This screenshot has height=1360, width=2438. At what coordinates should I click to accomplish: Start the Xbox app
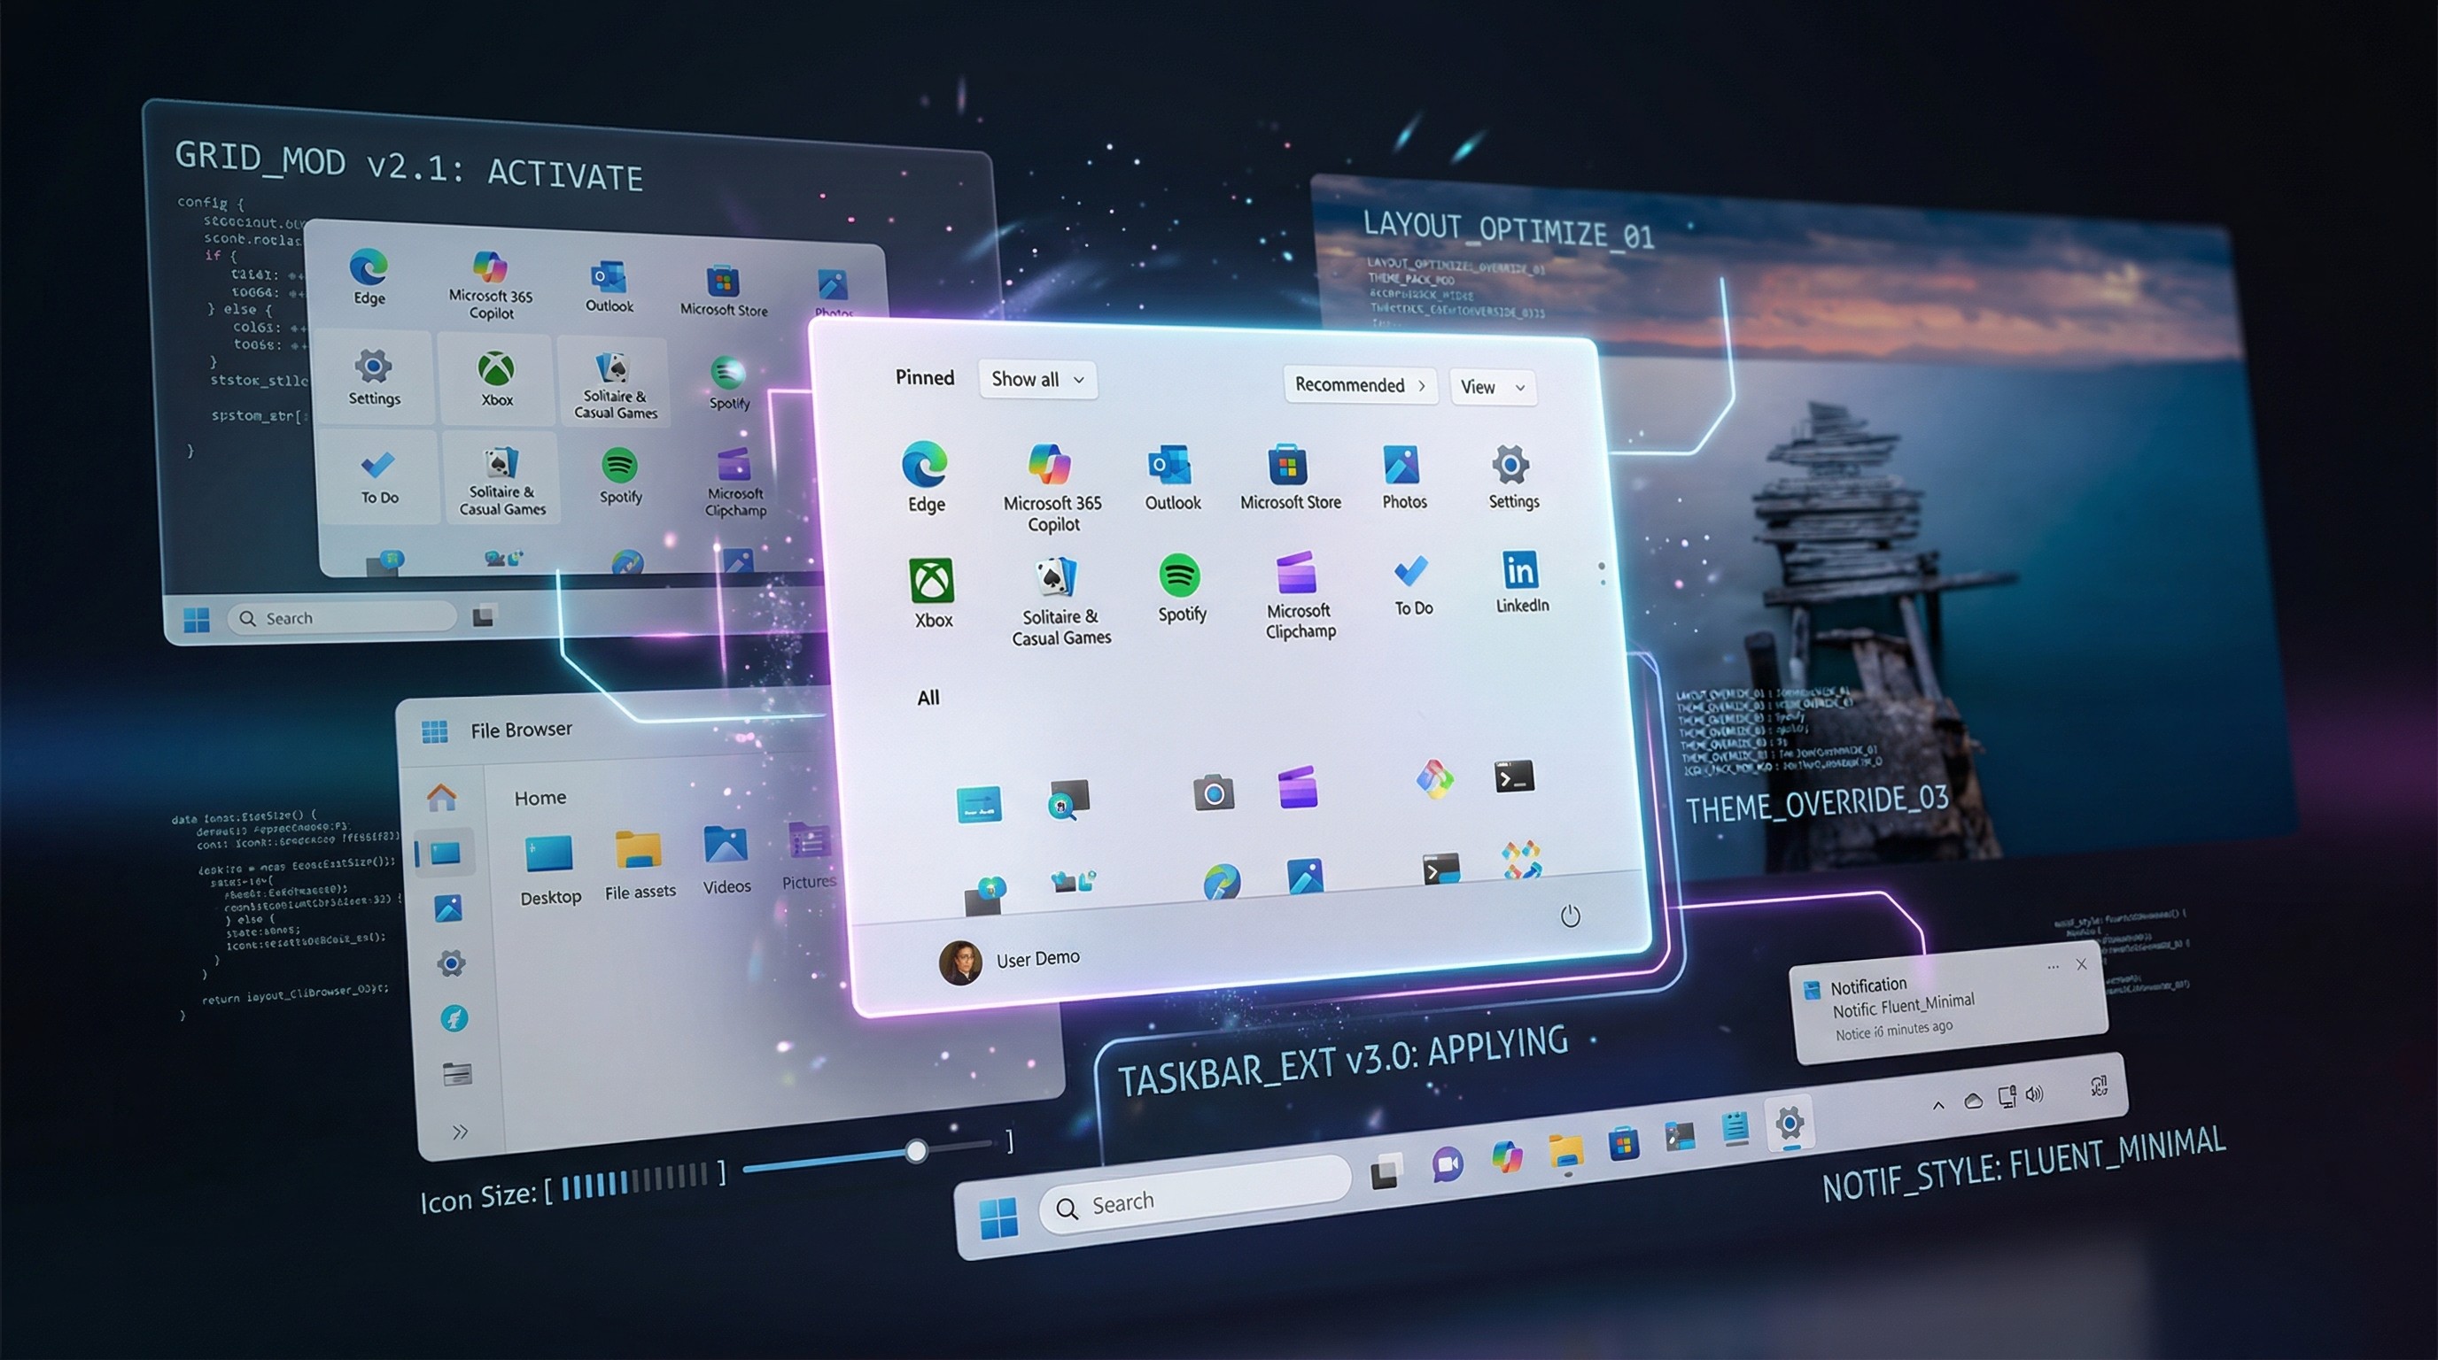932,582
